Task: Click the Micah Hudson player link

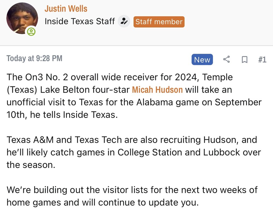Action: pyautogui.click(x=157, y=90)
